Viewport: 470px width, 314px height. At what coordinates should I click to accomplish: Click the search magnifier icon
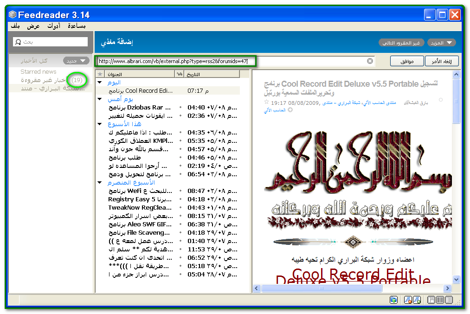pos(18,42)
